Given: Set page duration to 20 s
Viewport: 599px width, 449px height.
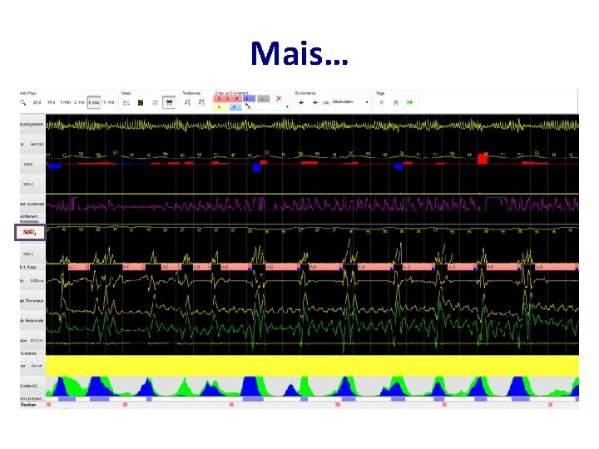Looking at the screenshot, I should (x=37, y=102).
